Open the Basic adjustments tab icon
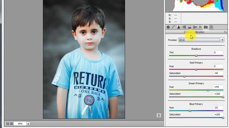 (168, 27)
